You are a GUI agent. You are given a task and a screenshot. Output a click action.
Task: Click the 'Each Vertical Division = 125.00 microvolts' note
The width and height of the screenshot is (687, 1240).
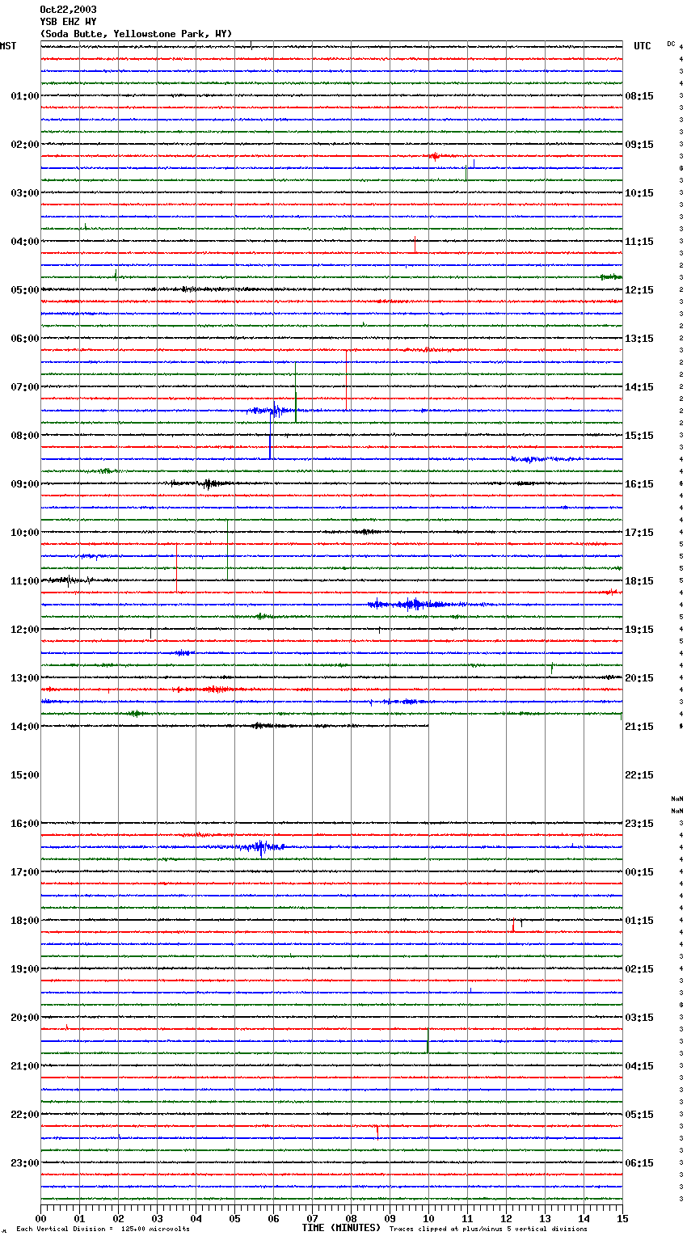pyautogui.click(x=103, y=1229)
